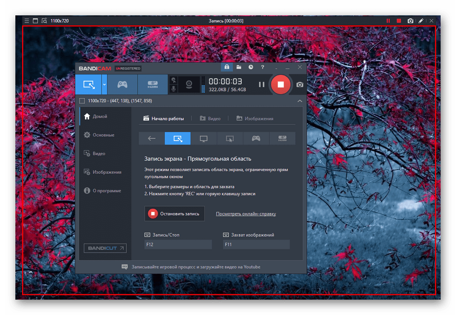Open the 1100x720 size selector in recording bar

(x=60, y=21)
